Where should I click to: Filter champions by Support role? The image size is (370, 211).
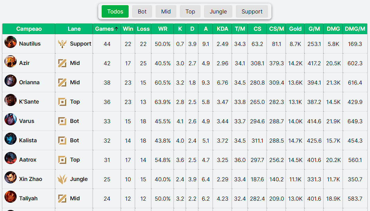click(252, 11)
